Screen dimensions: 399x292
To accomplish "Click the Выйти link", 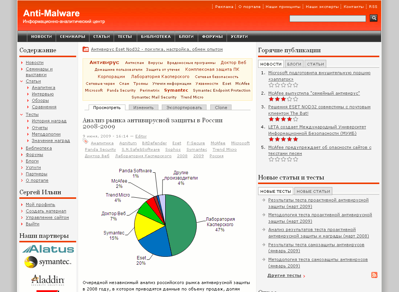I will point(33,224).
